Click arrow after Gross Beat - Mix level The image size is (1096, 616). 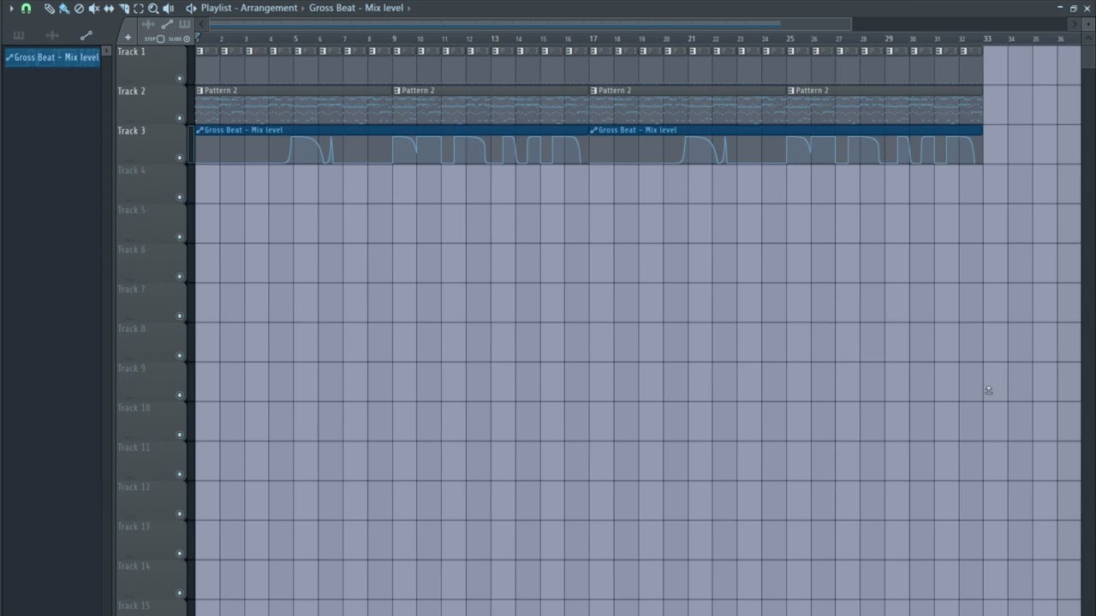point(410,8)
